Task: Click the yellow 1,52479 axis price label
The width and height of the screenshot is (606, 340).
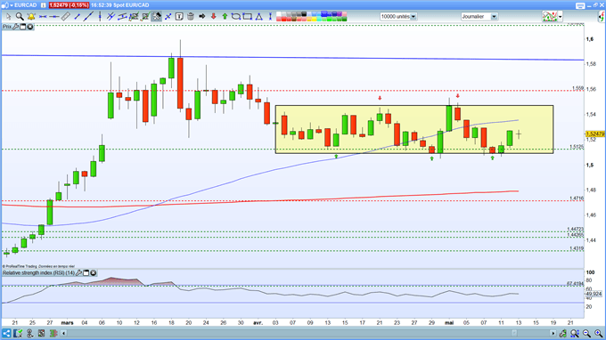Action: (594, 134)
